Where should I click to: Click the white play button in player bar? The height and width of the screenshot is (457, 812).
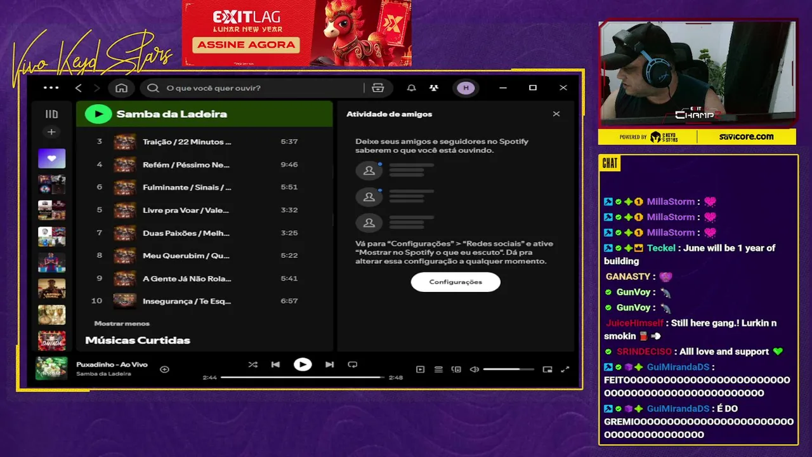coord(303,364)
